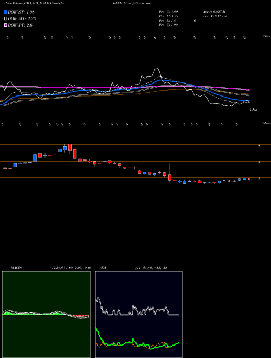Click the 'Pre C: 1.90' value
This screenshot has height=358, width=271.
tap(169, 25)
